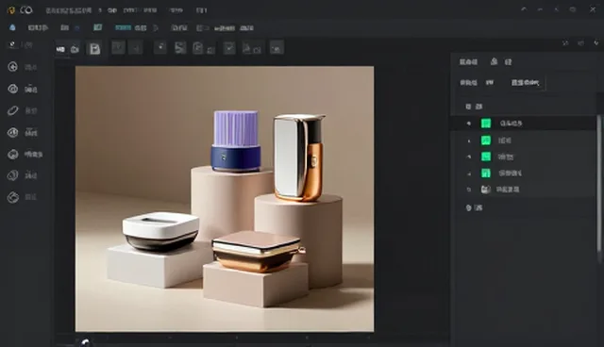
Task: Select the circle-with-arrow tool at sidebar top
Action: point(12,67)
